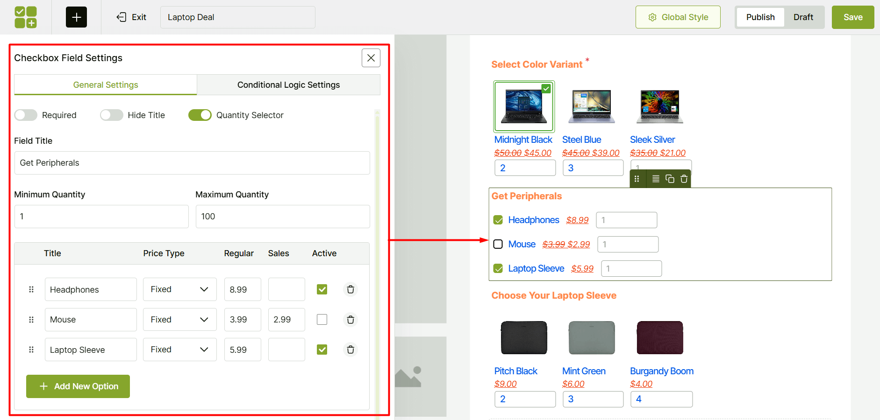
Task: Open field settings via the list icon on the floating toolbar
Action: [656, 179]
